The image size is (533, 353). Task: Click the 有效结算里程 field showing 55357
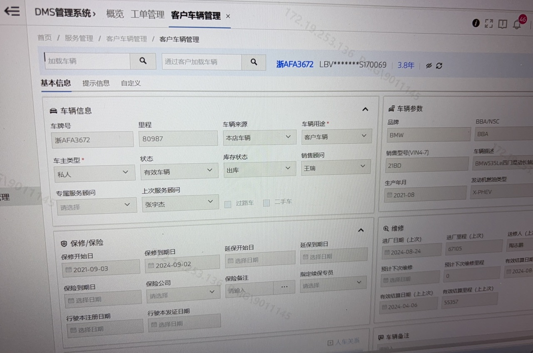(x=470, y=301)
